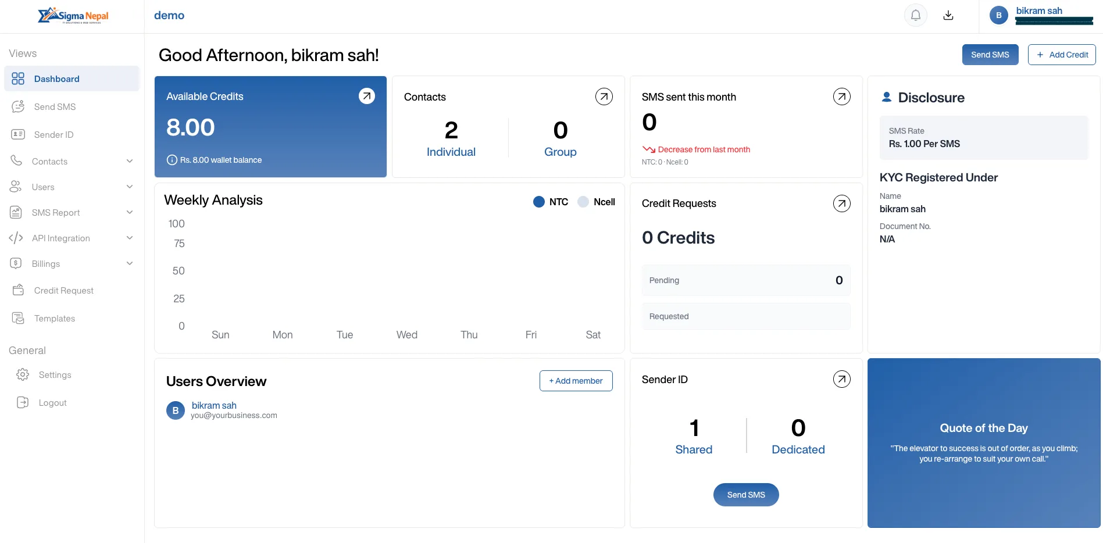The height and width of the screenshot is (543, 1103).
Task: Expand the Users menu chevron
Action: click(x=130, y=187)
